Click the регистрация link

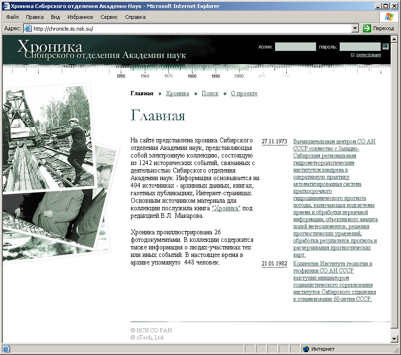(368, 55)
